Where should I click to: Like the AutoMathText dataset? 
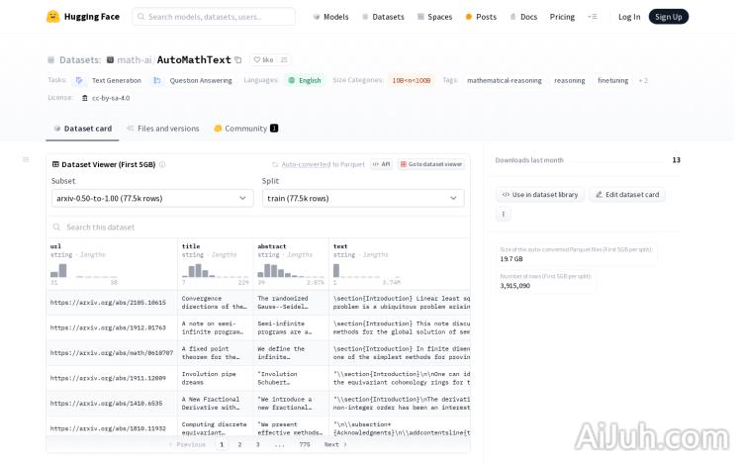click(x=263, y=60)
